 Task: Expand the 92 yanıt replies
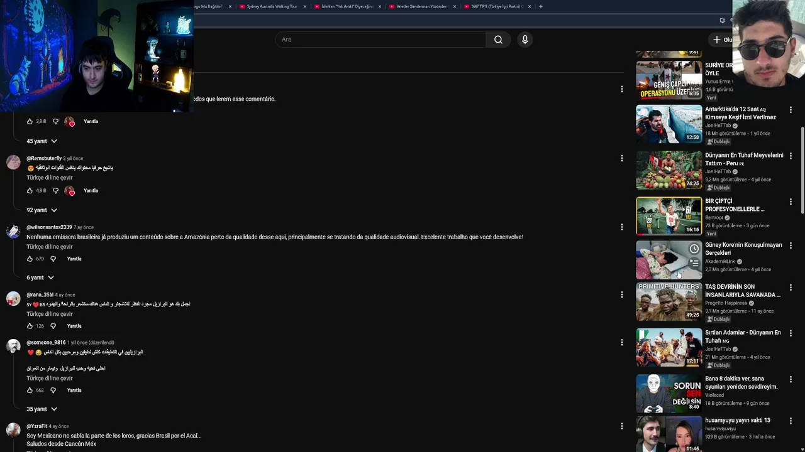coord(42,210)
